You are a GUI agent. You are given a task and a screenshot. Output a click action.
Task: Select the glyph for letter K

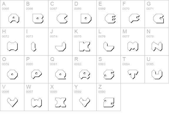click(85, 47)
